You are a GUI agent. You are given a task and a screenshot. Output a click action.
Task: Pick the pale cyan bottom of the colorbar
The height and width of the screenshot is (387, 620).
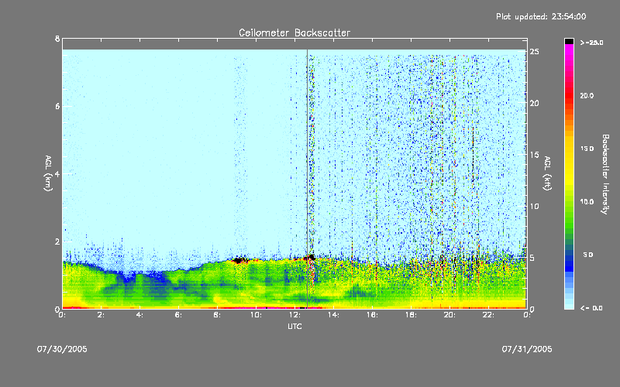569,305
